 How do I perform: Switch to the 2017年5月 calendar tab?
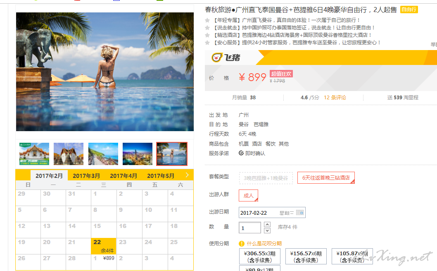coord(161,176)
